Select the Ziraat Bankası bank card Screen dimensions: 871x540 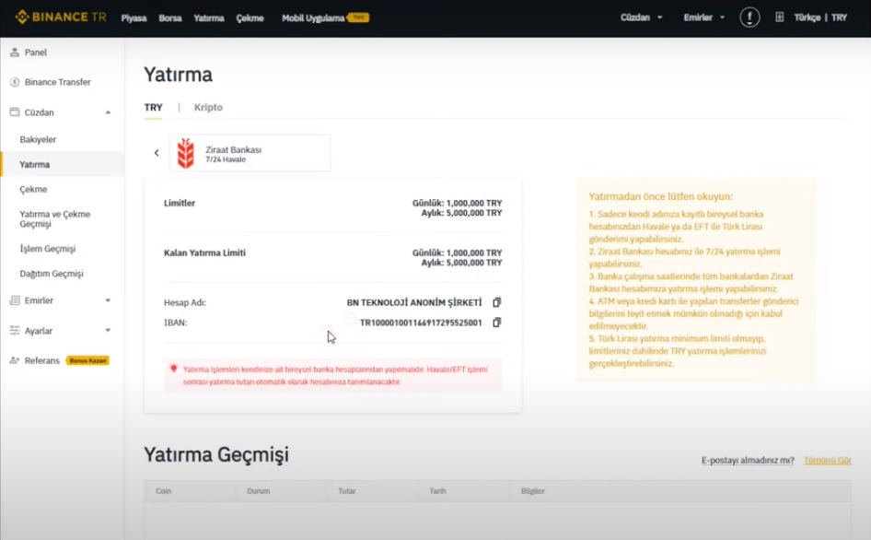pos(250,153)
